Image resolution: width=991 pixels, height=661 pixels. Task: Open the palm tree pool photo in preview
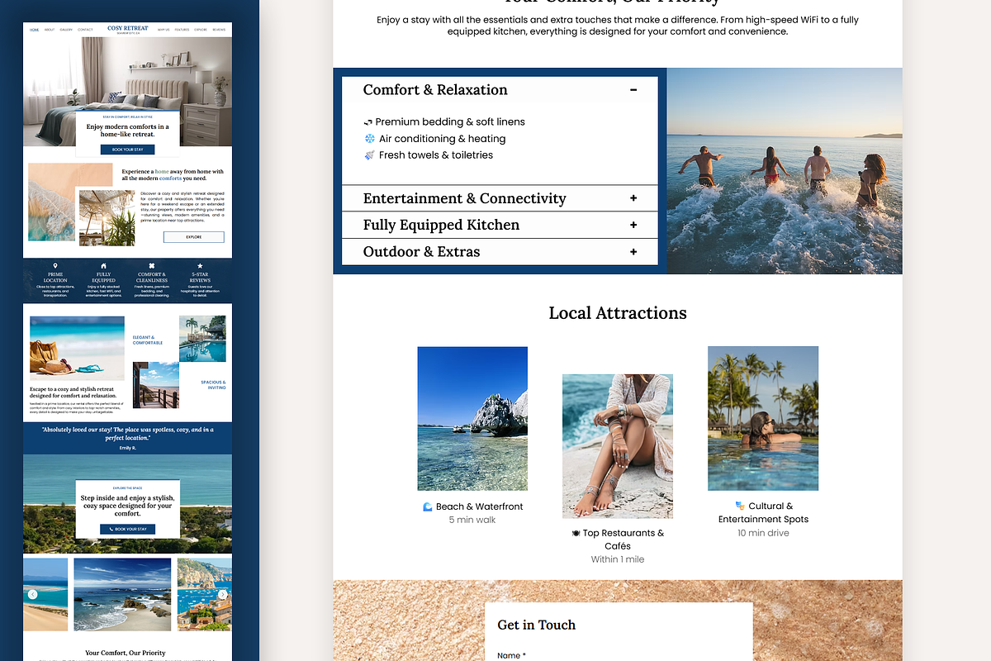pyautogui.click(x=202, y=338)
